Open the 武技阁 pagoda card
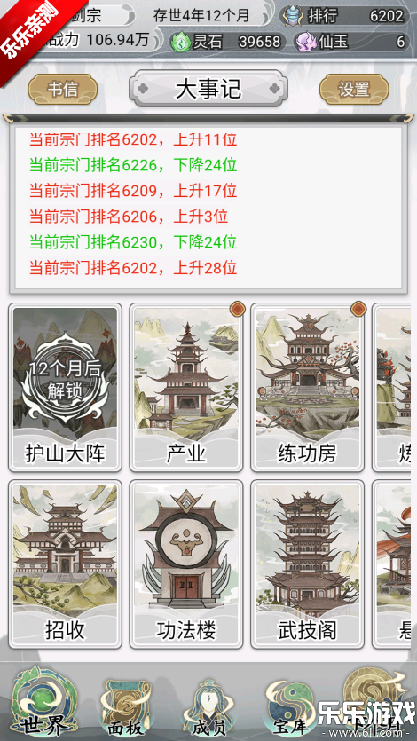Screen dimensions: 417x741 [x=308, y=564]
